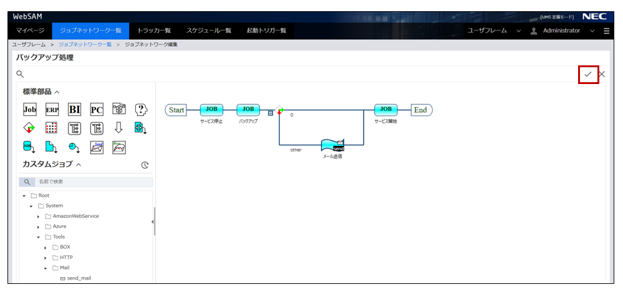Click the send mail node on canvas
This screenshot has width=623, height=292.
point(332,146)
